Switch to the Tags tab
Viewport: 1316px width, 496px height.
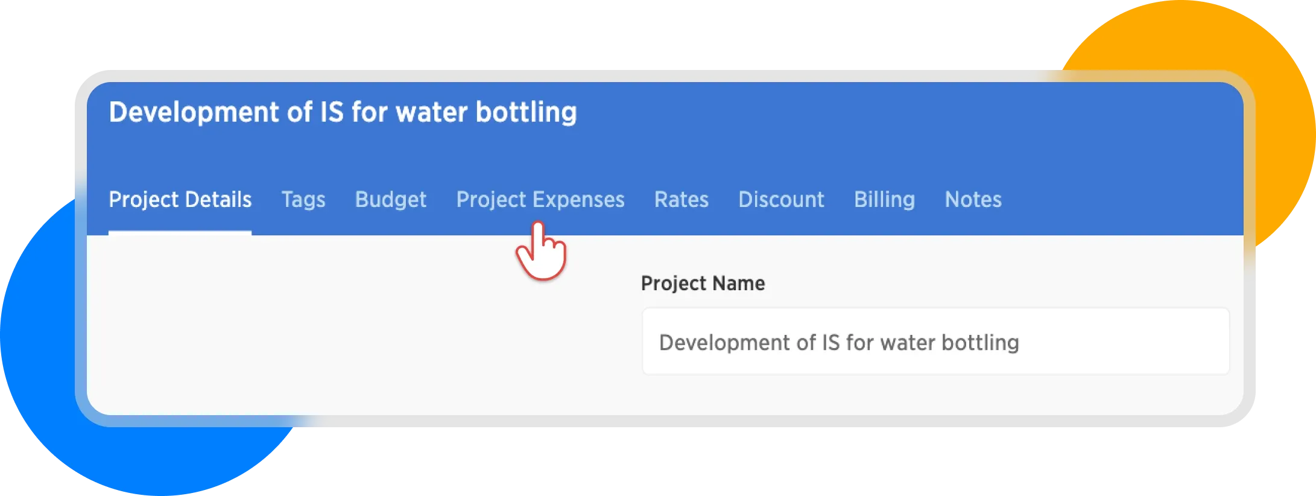click(303, 200)
